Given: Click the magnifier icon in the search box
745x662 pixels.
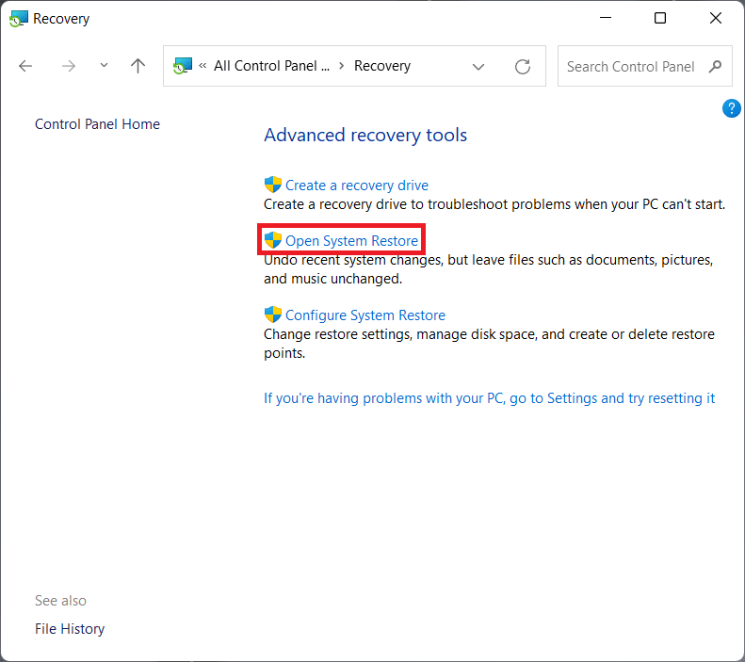Looking at the screenshot, I should click(x=715, y=67).
